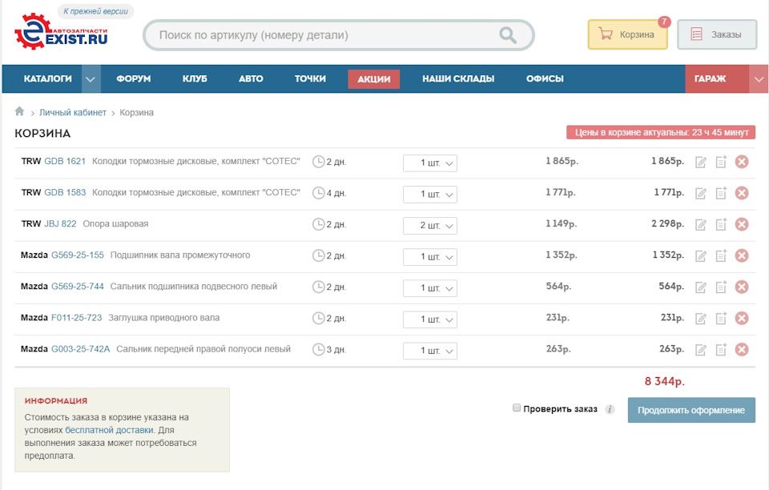769x490 pixels.
Task: Open part number GDB 1621 link
Action: click(65, 161)
